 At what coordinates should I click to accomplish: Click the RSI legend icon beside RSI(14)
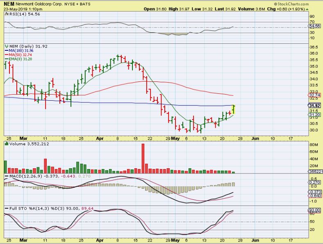(6, 14)
